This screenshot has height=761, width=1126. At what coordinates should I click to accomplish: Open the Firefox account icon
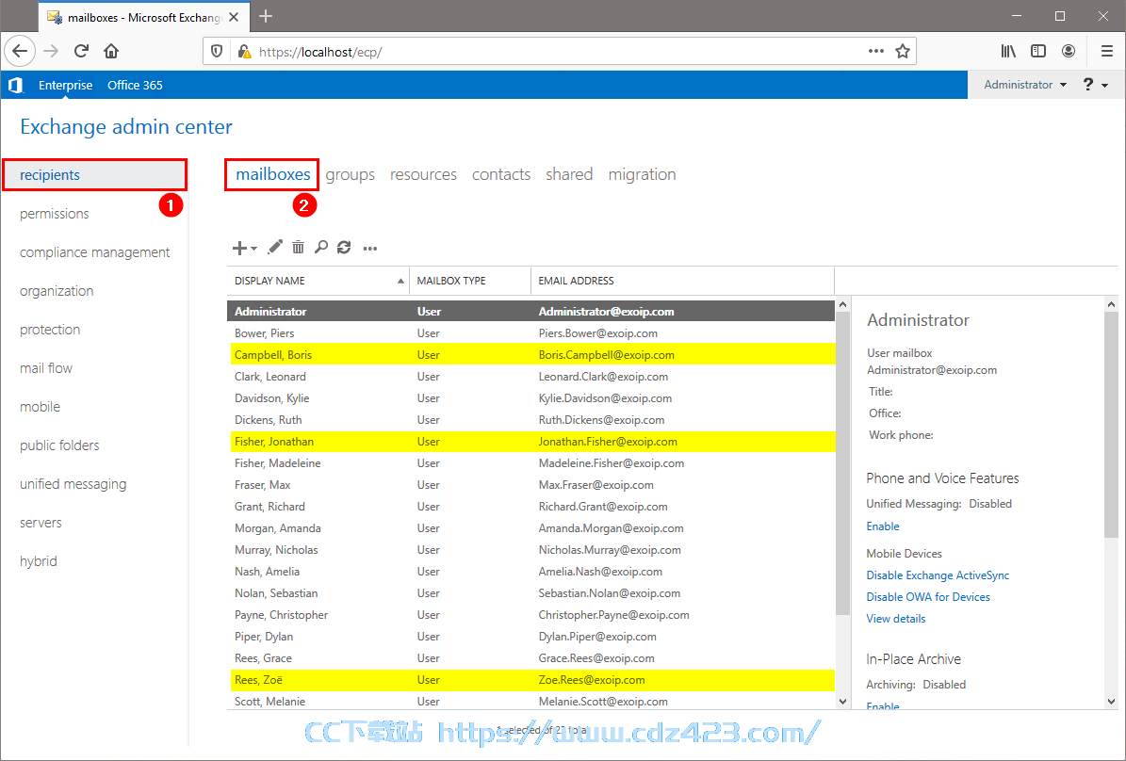(x=1069, y=51)
